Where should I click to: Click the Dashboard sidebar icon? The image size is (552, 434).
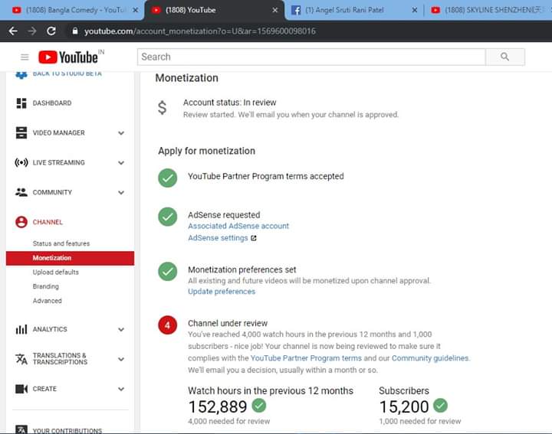click(21, 103)
